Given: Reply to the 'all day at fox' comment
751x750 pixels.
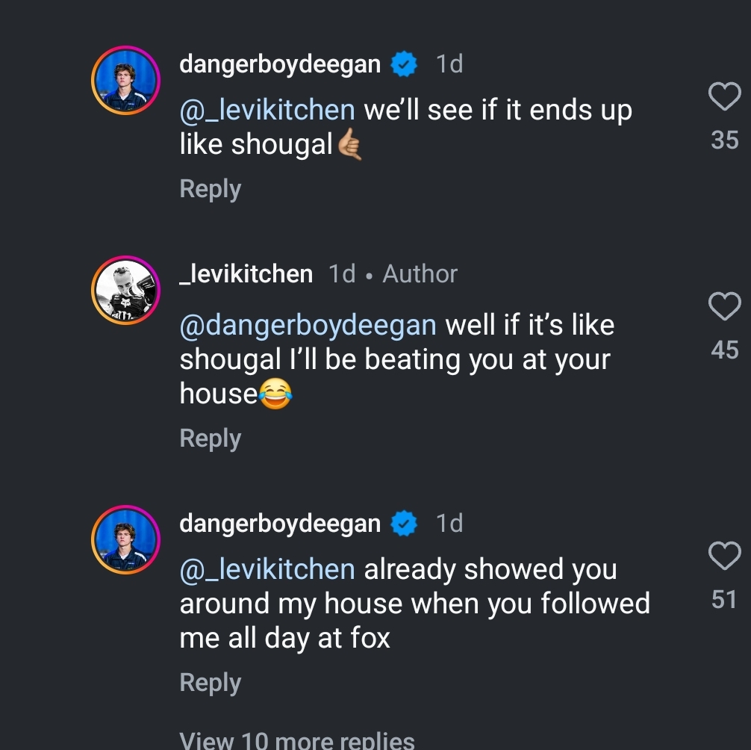Looking at the screenshot, I should [x=211, y=683].
